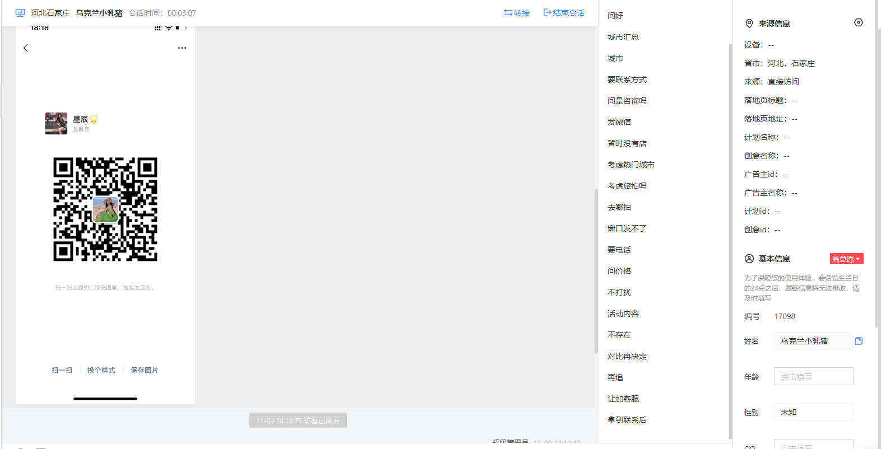Select the 对比再决定 quick reply
Viewport: 881px width, 449px height.
(x=627, y=356)
